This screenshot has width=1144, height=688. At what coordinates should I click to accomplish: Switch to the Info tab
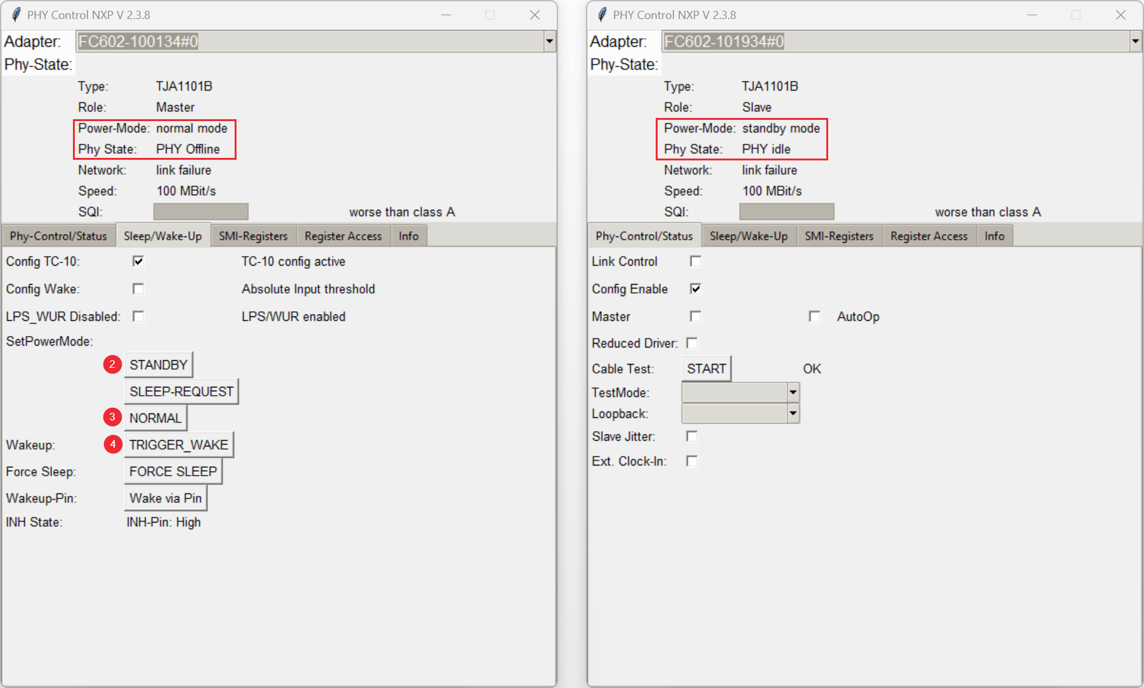click(x=408, y=235)
